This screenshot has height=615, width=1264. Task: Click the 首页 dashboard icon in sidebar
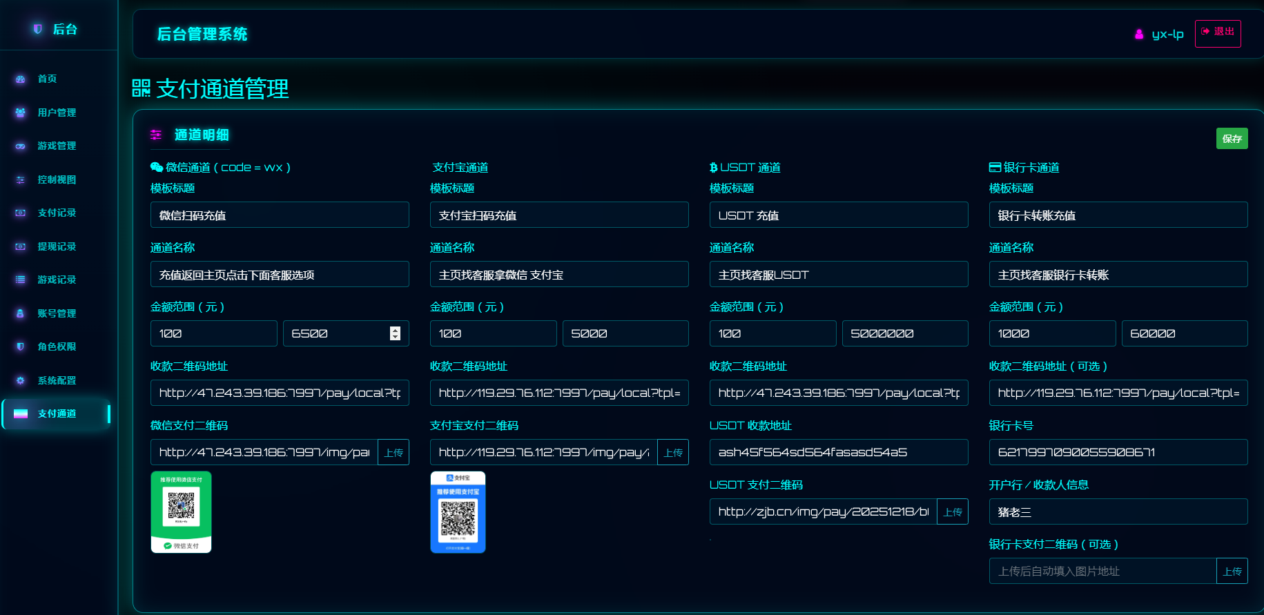21,79
